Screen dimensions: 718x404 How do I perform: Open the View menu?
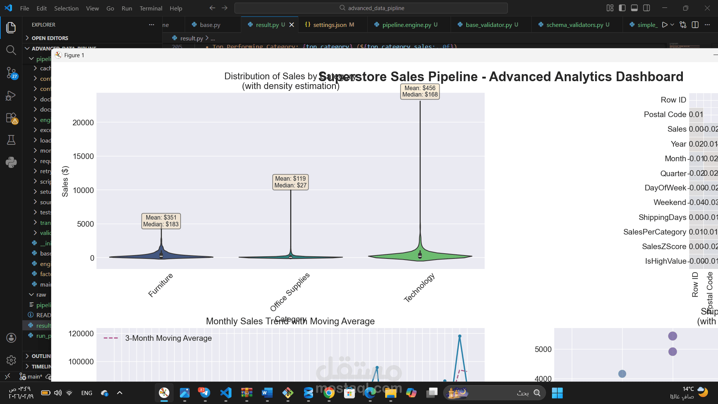pos(92,8)
